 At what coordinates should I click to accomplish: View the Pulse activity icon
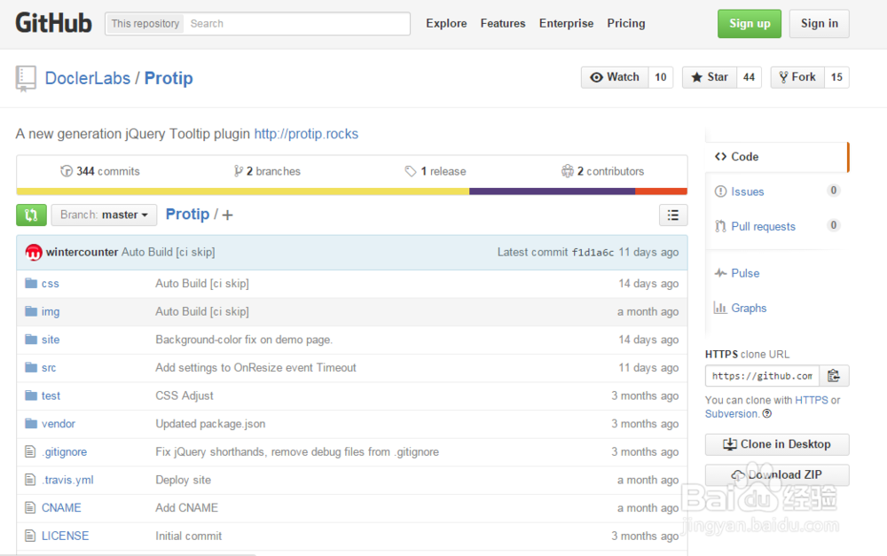[x=720, y=272]
